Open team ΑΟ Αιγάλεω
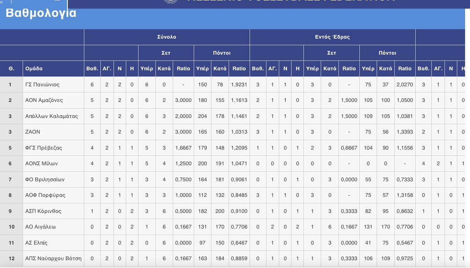This screenshot has height=268, width=470. [40, 226]
